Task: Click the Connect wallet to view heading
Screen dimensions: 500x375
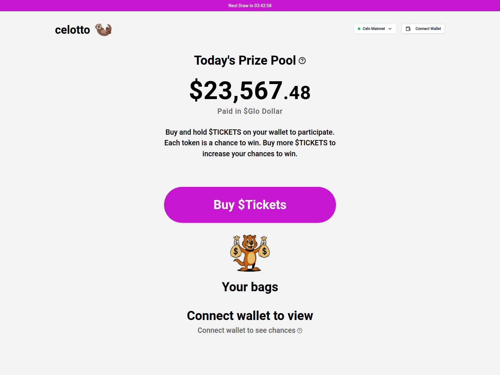Action: click(250, 316)
